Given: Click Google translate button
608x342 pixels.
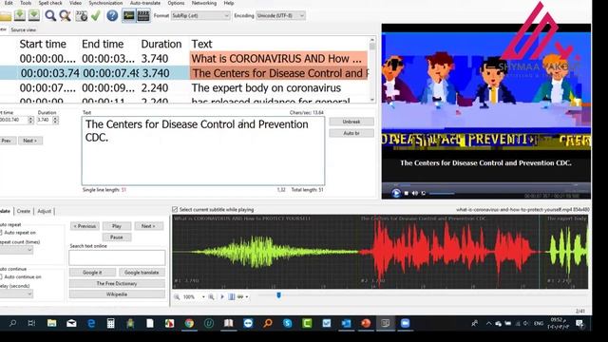Looking at the screenshot, I should 142,273.
